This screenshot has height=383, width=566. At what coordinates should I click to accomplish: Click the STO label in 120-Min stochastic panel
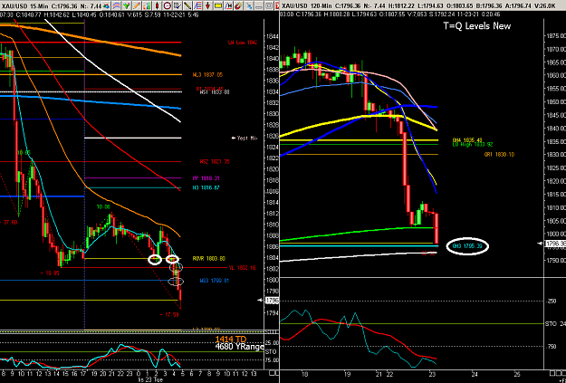(x=550, y=324)
